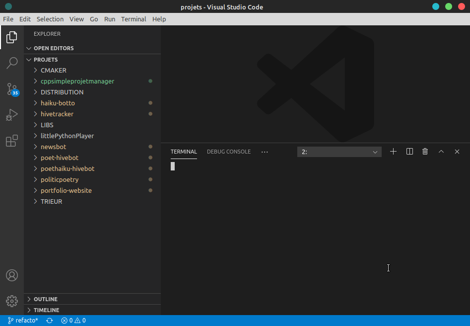The width and height of the screenshot is (470, 326).
Task: Expand the haiku-botto folder
Action: pyautogui.click(x=92, y=103)
